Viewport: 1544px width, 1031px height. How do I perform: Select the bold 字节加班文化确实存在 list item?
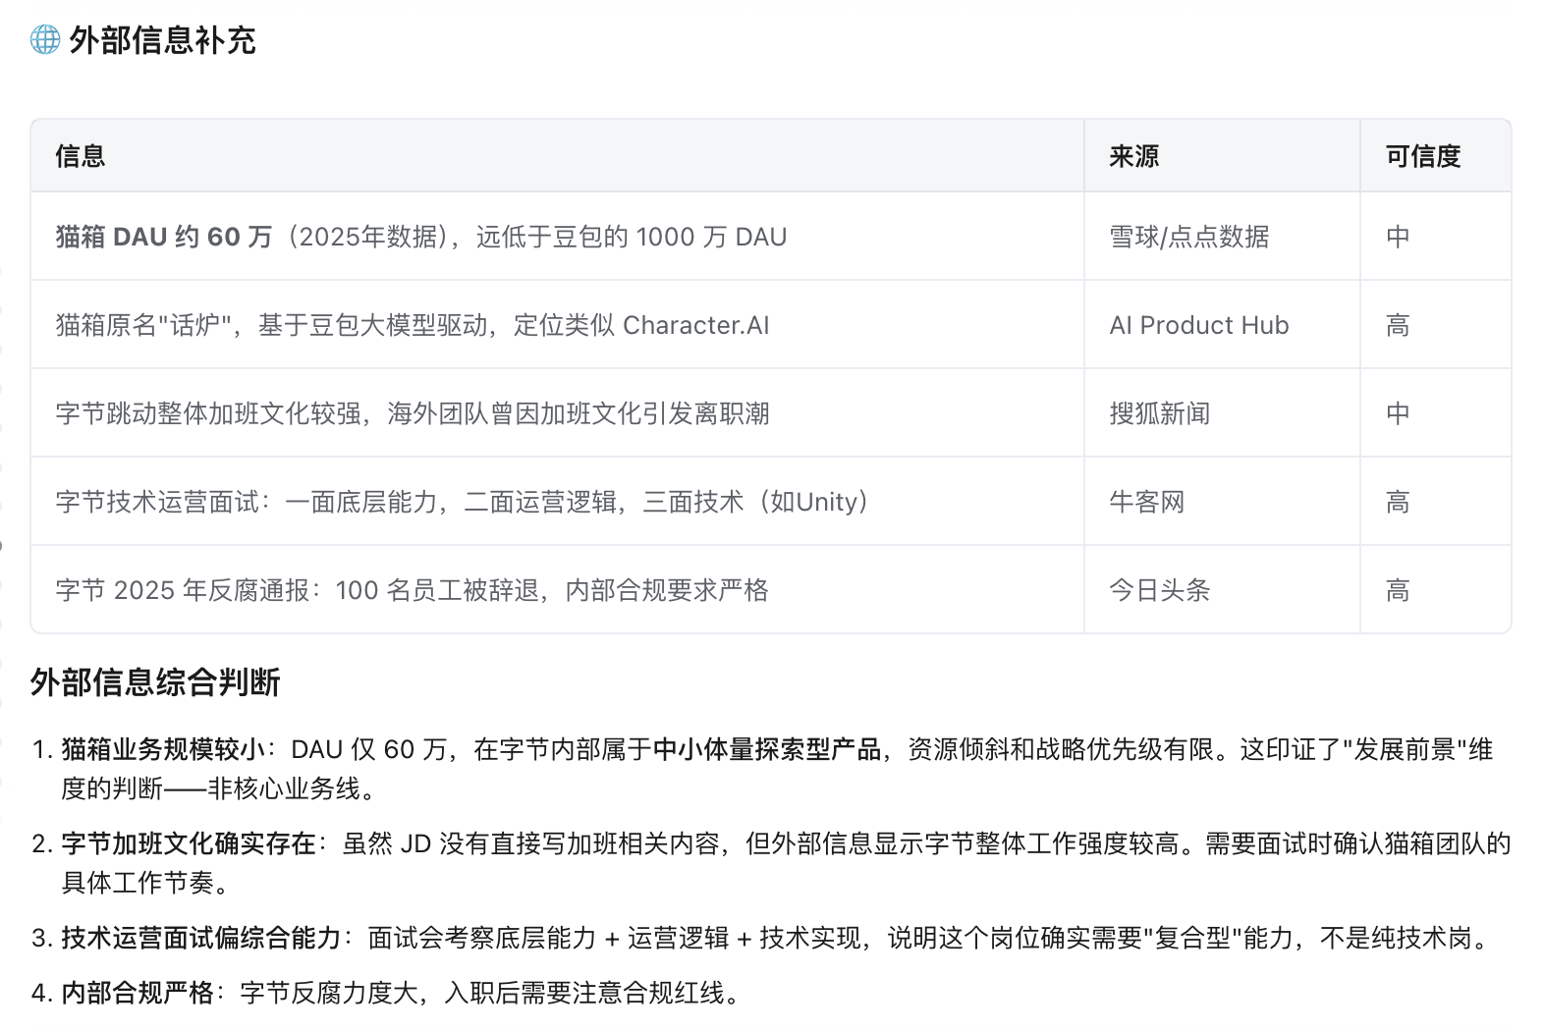point(189,843)
